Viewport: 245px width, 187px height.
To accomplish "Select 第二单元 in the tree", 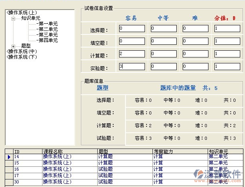I will (48, 29).
